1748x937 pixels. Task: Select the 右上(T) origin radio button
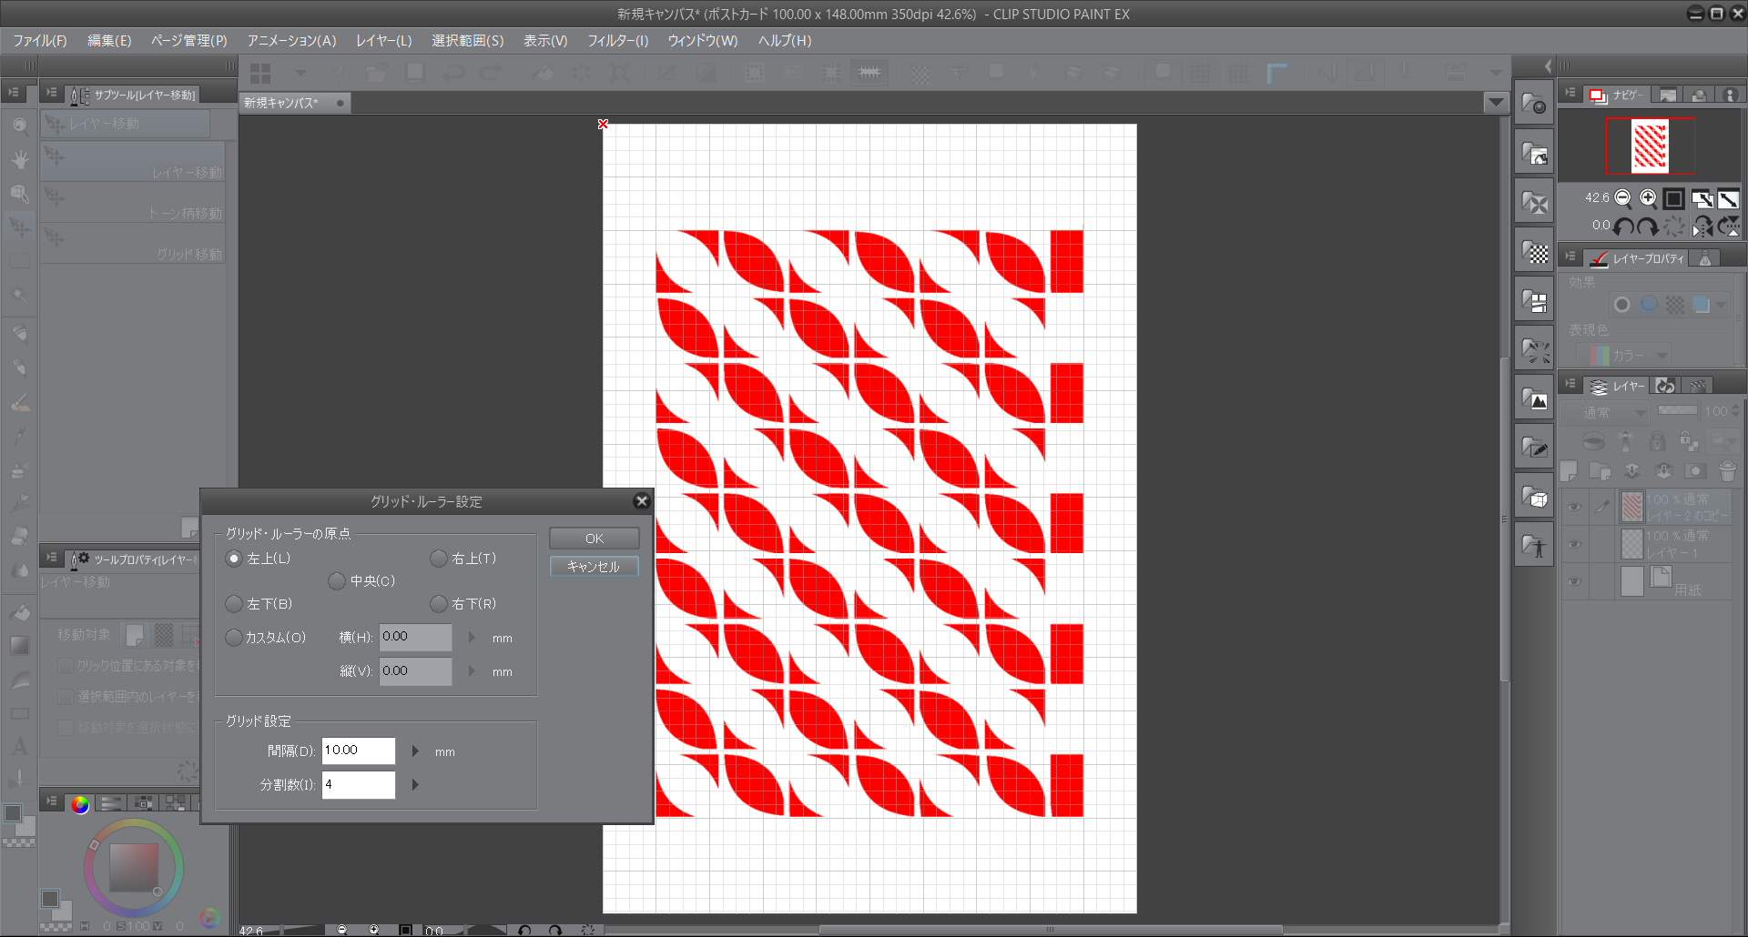[x=439, y=559]
